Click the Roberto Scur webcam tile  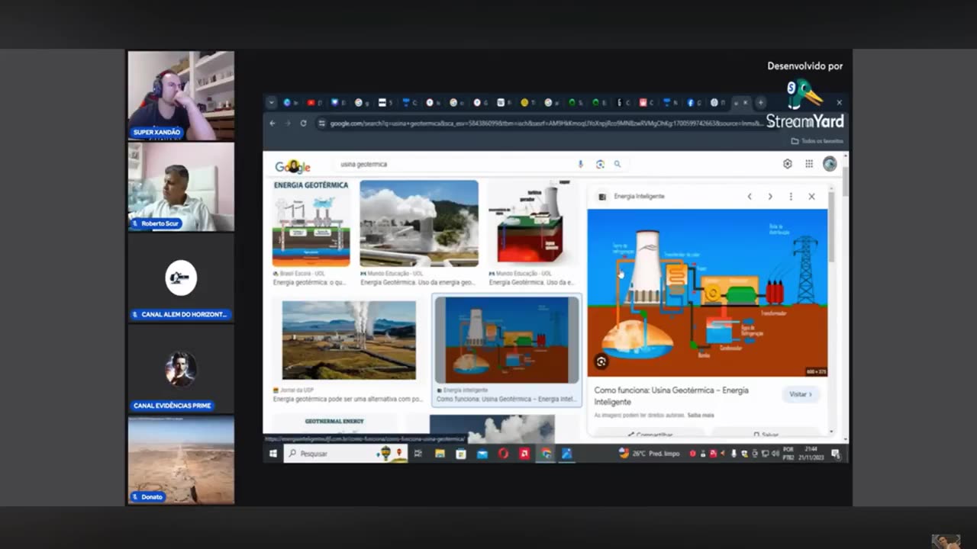click(181, 187)
